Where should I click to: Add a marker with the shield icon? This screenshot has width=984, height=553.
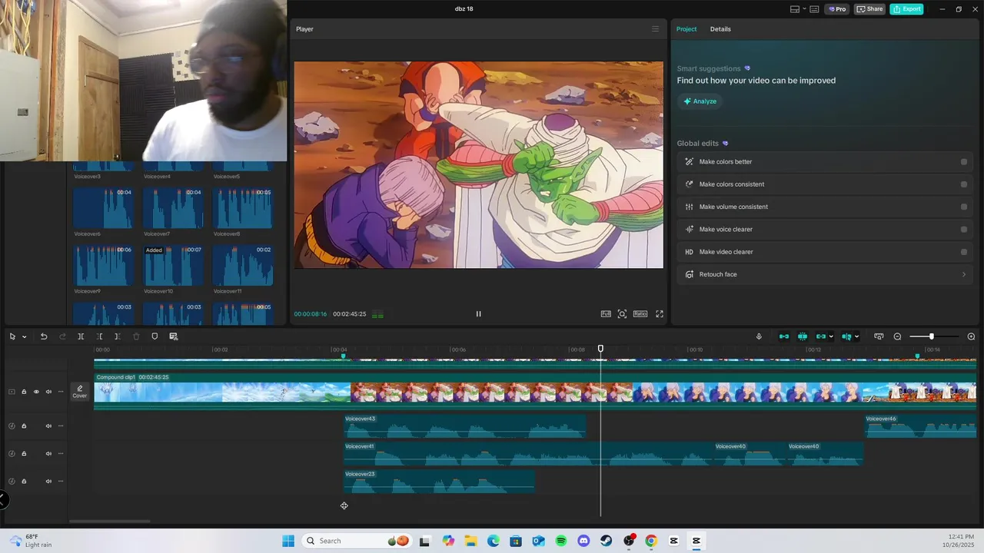pyautogui.click(x=155, y=336)
